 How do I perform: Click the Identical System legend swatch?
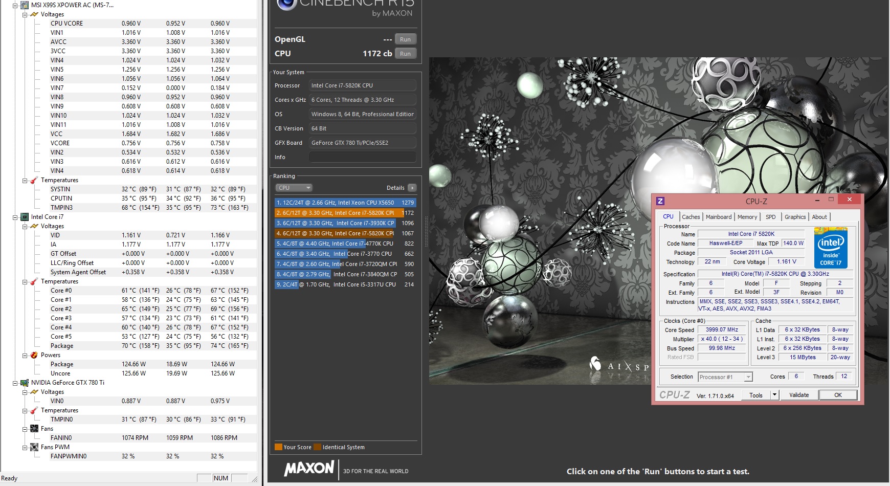pyautogui.click(x=317, y=447)
